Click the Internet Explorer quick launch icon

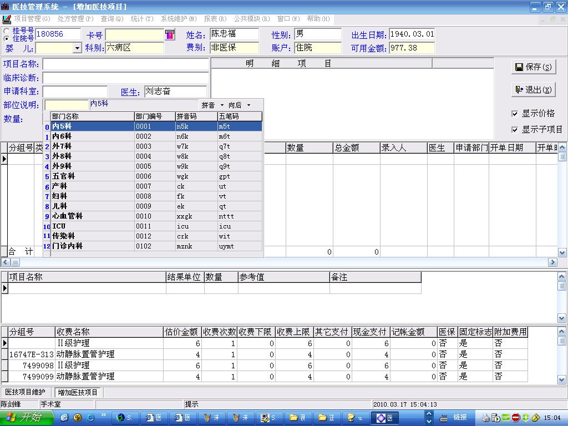tap(90, 418)
